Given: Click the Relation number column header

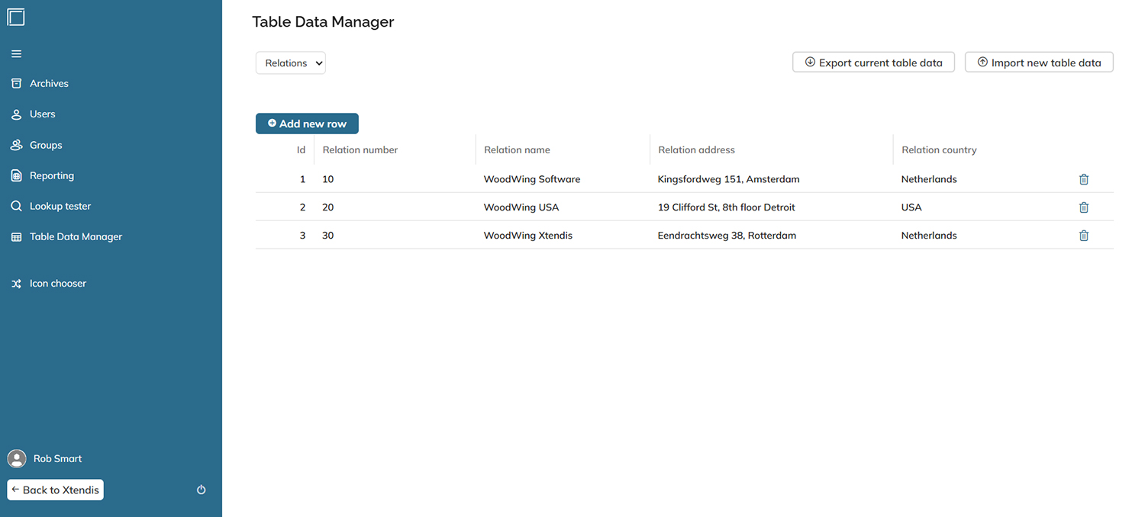Looking at the screenshot, I should pos(360,150).
